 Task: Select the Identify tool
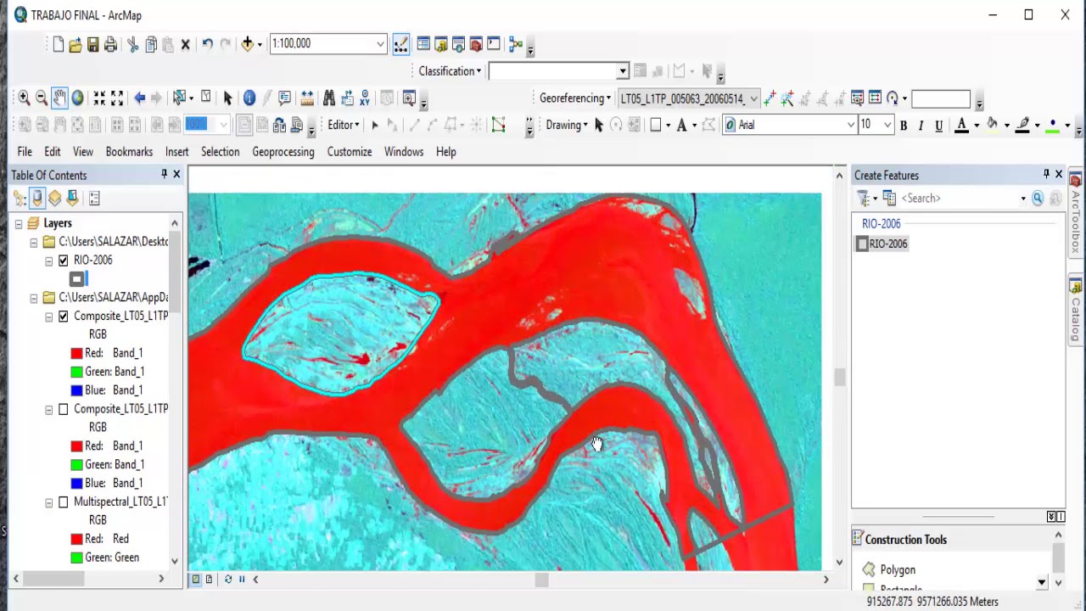249,98
